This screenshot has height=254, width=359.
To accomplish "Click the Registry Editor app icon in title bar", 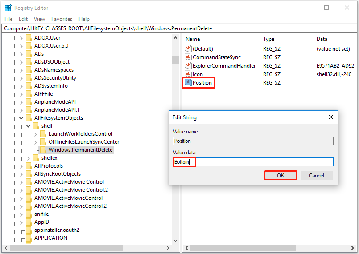I will [8, 8].
